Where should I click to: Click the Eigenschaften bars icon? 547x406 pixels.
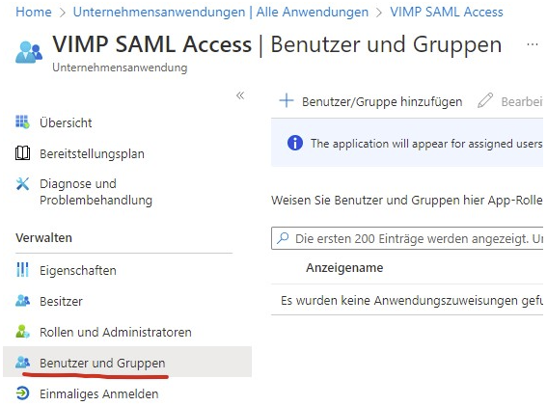[x=23, y=270]
